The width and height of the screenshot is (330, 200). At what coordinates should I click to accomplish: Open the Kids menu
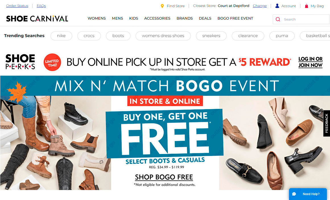134,18
